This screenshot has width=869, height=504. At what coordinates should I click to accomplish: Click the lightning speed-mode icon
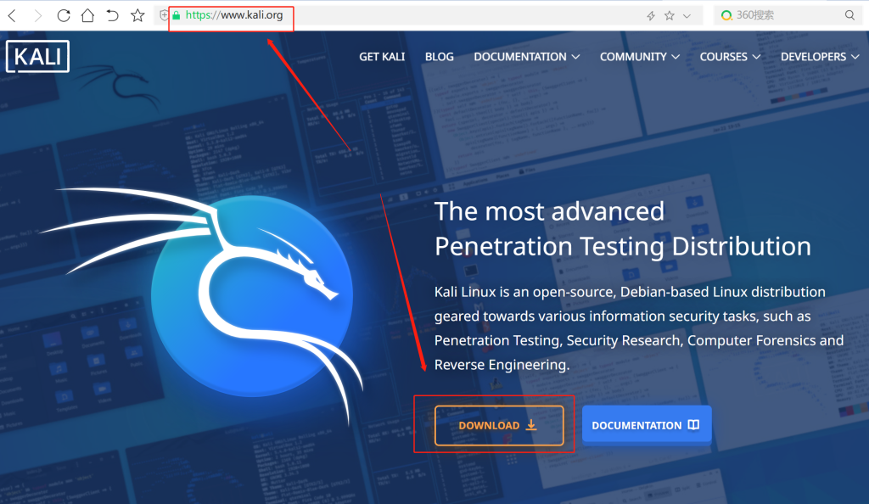pyautogui.click(x=651, y=16)
